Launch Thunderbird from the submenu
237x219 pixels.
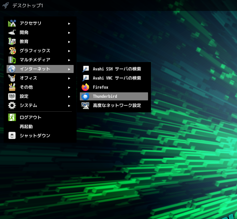[x=114, y=96]
